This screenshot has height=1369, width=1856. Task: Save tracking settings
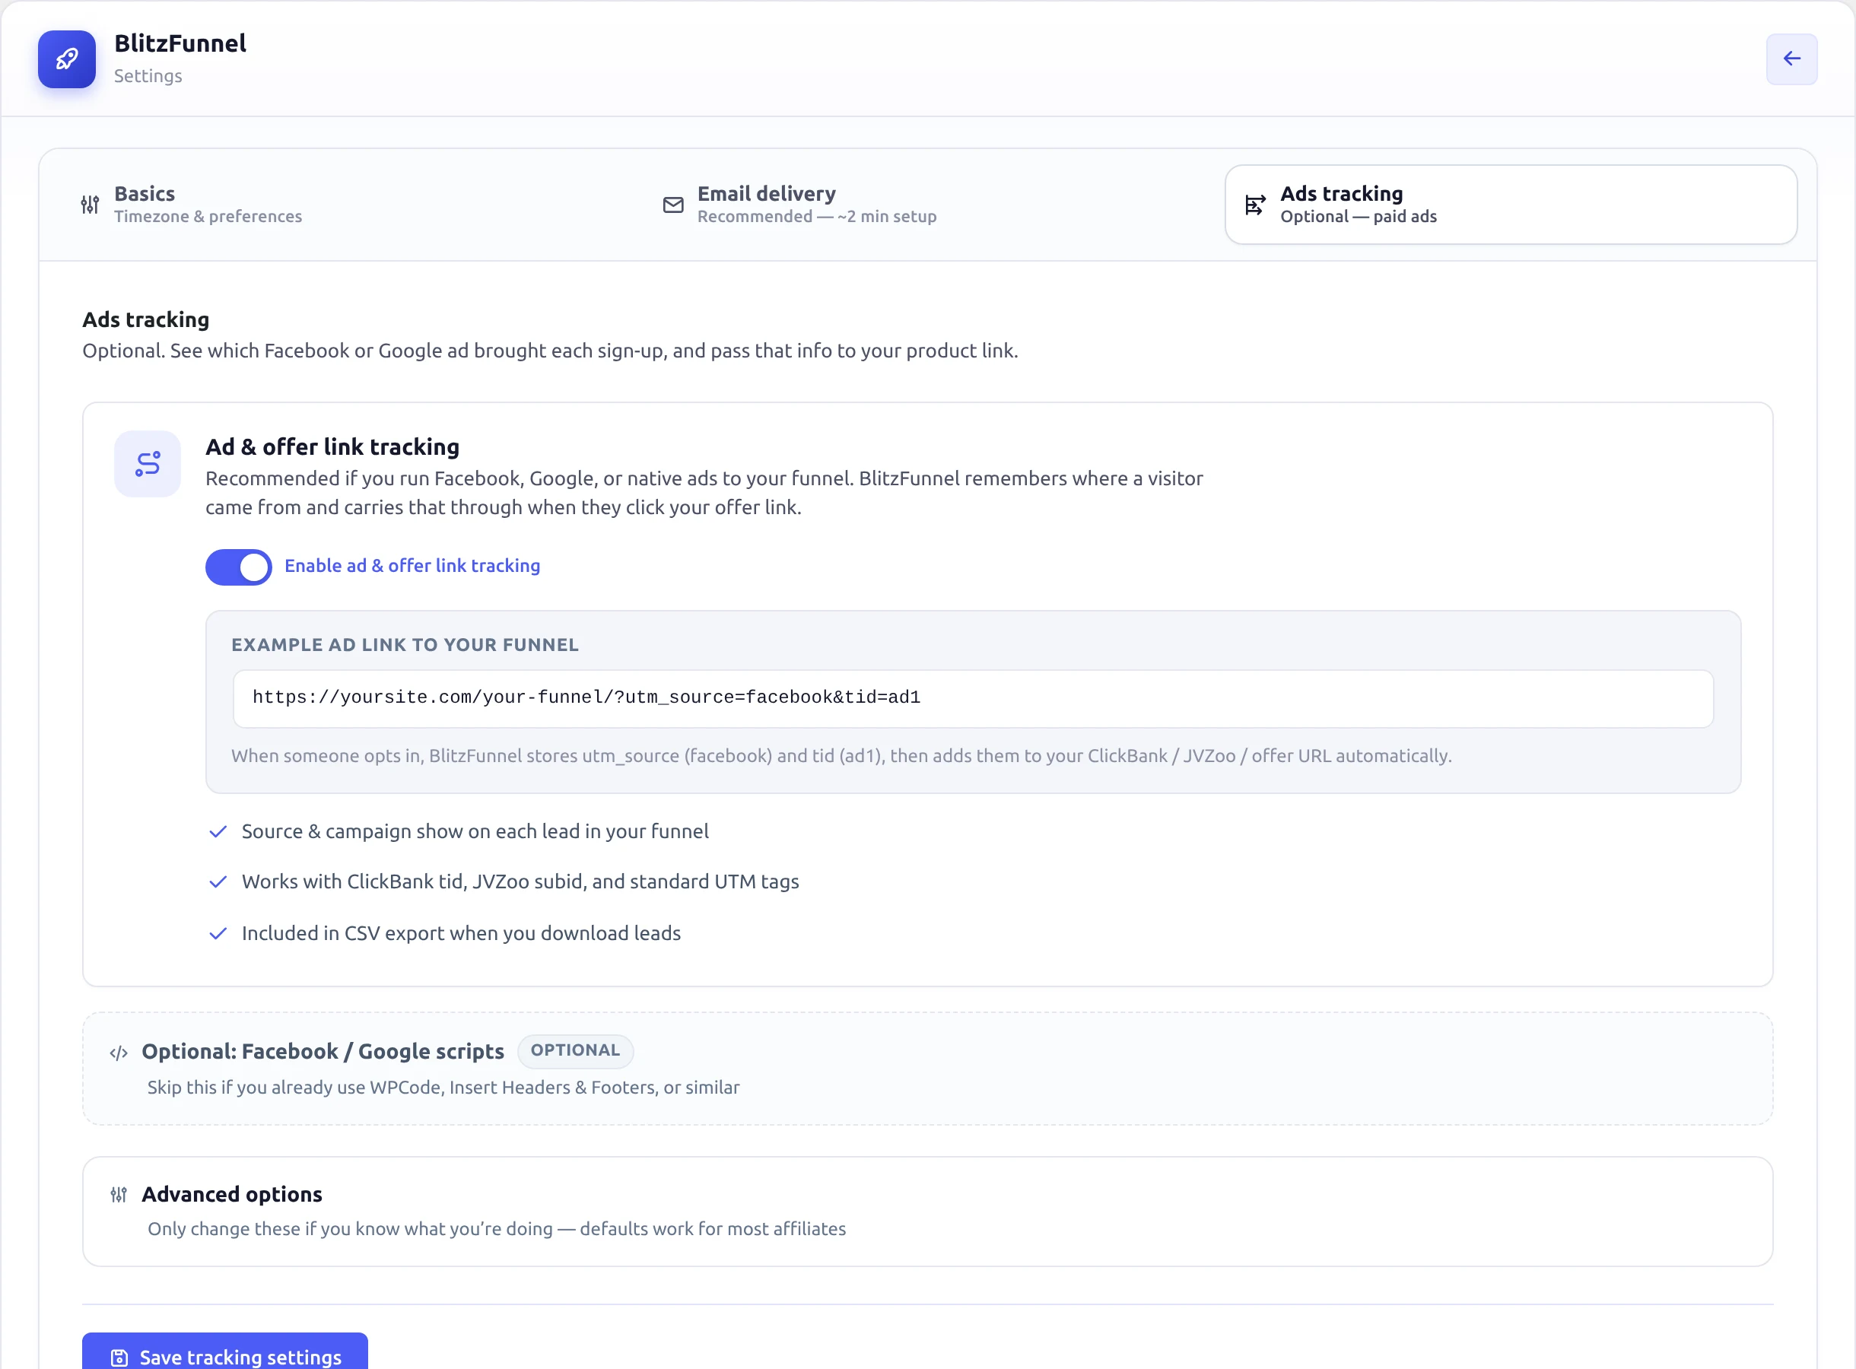224,1352
